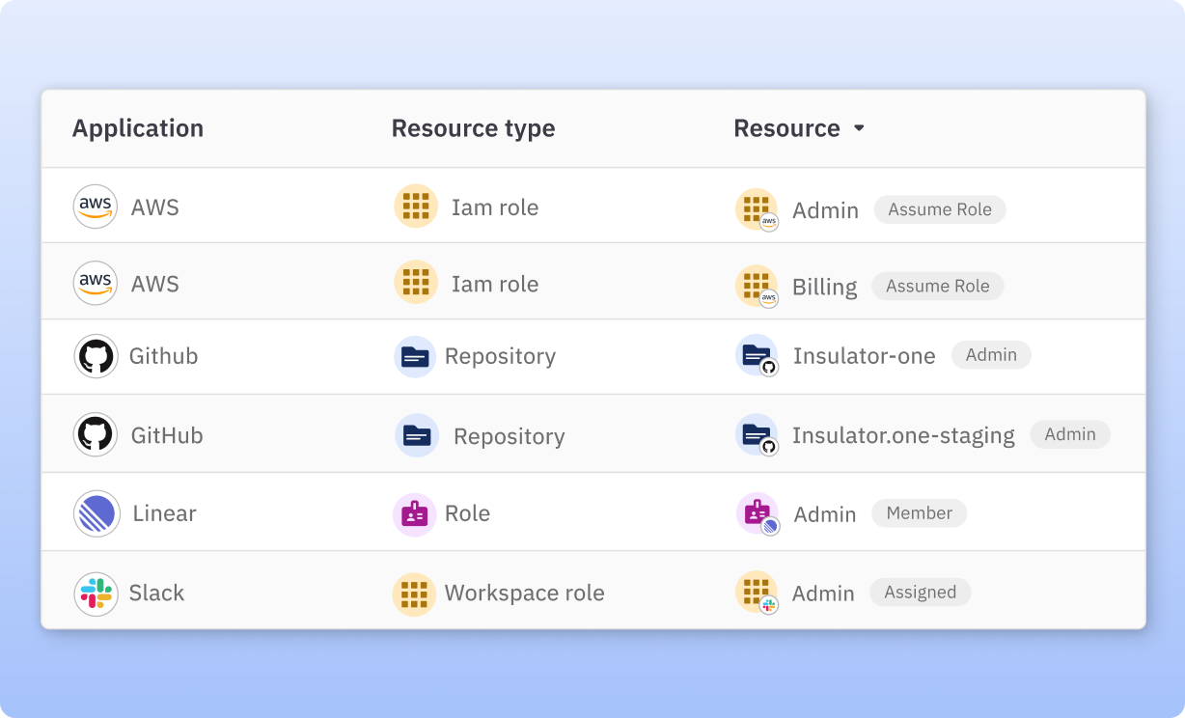
Task: Click the AWS Admin resource icon
Action: pyautogui.click(x=757, y=209)
